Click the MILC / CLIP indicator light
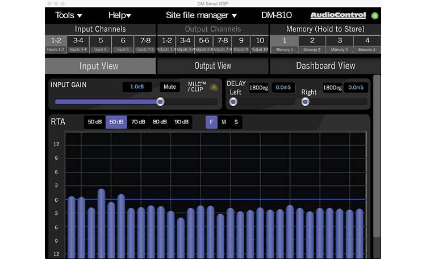426x259 pixels. [x=214, y=87]
